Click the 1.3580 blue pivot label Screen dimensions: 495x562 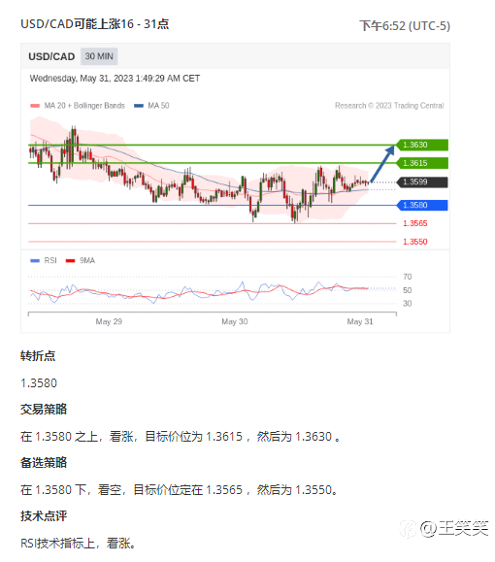422,205
